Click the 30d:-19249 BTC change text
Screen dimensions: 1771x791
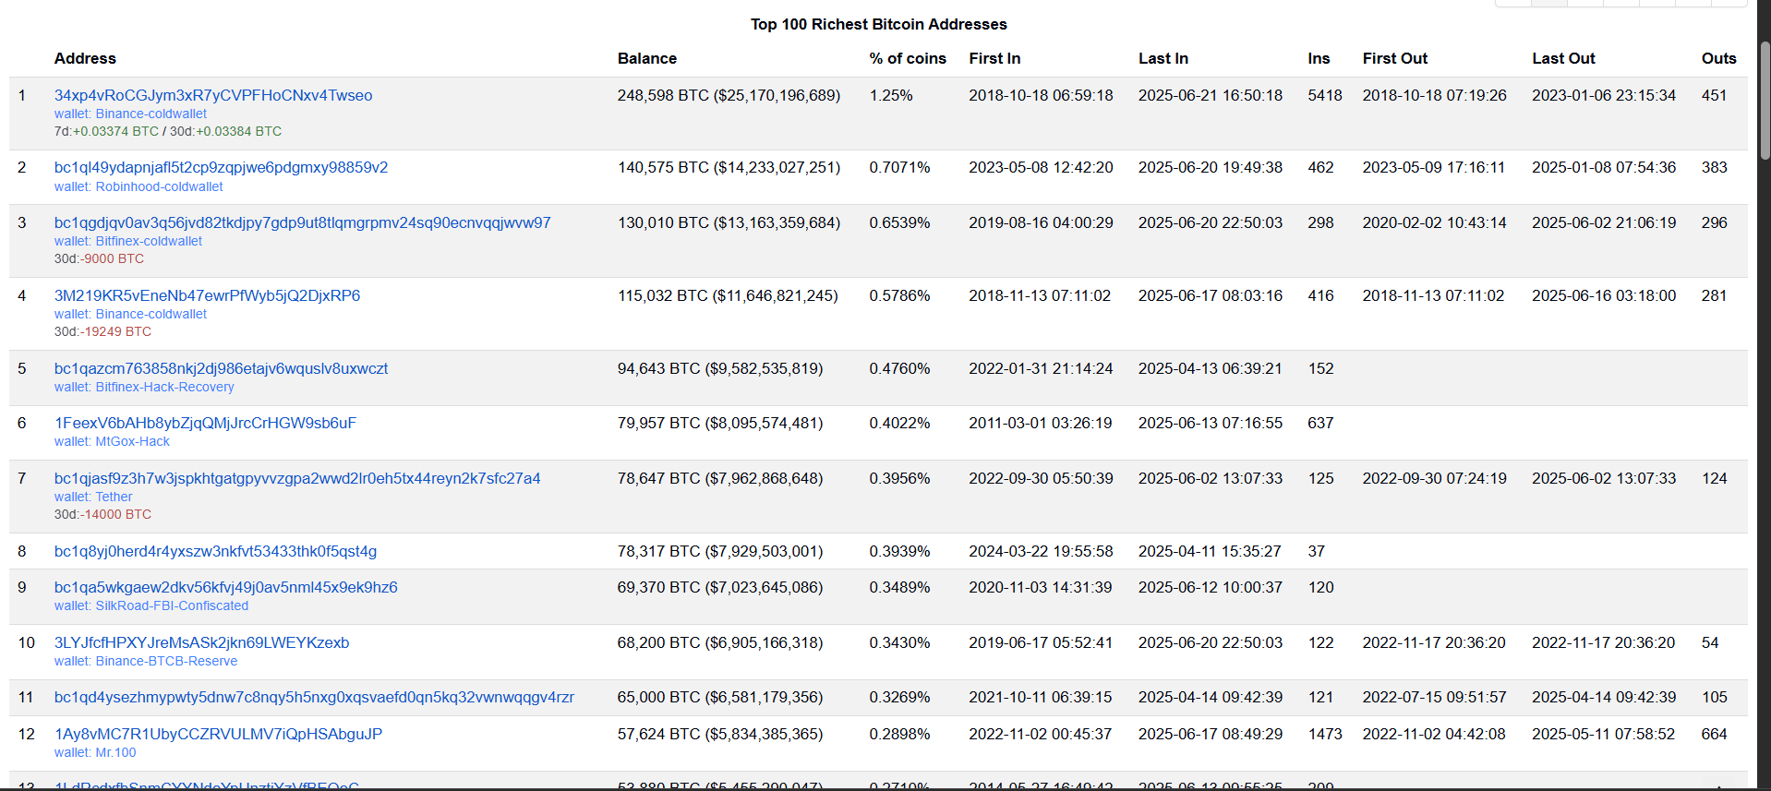click(102, 331)
